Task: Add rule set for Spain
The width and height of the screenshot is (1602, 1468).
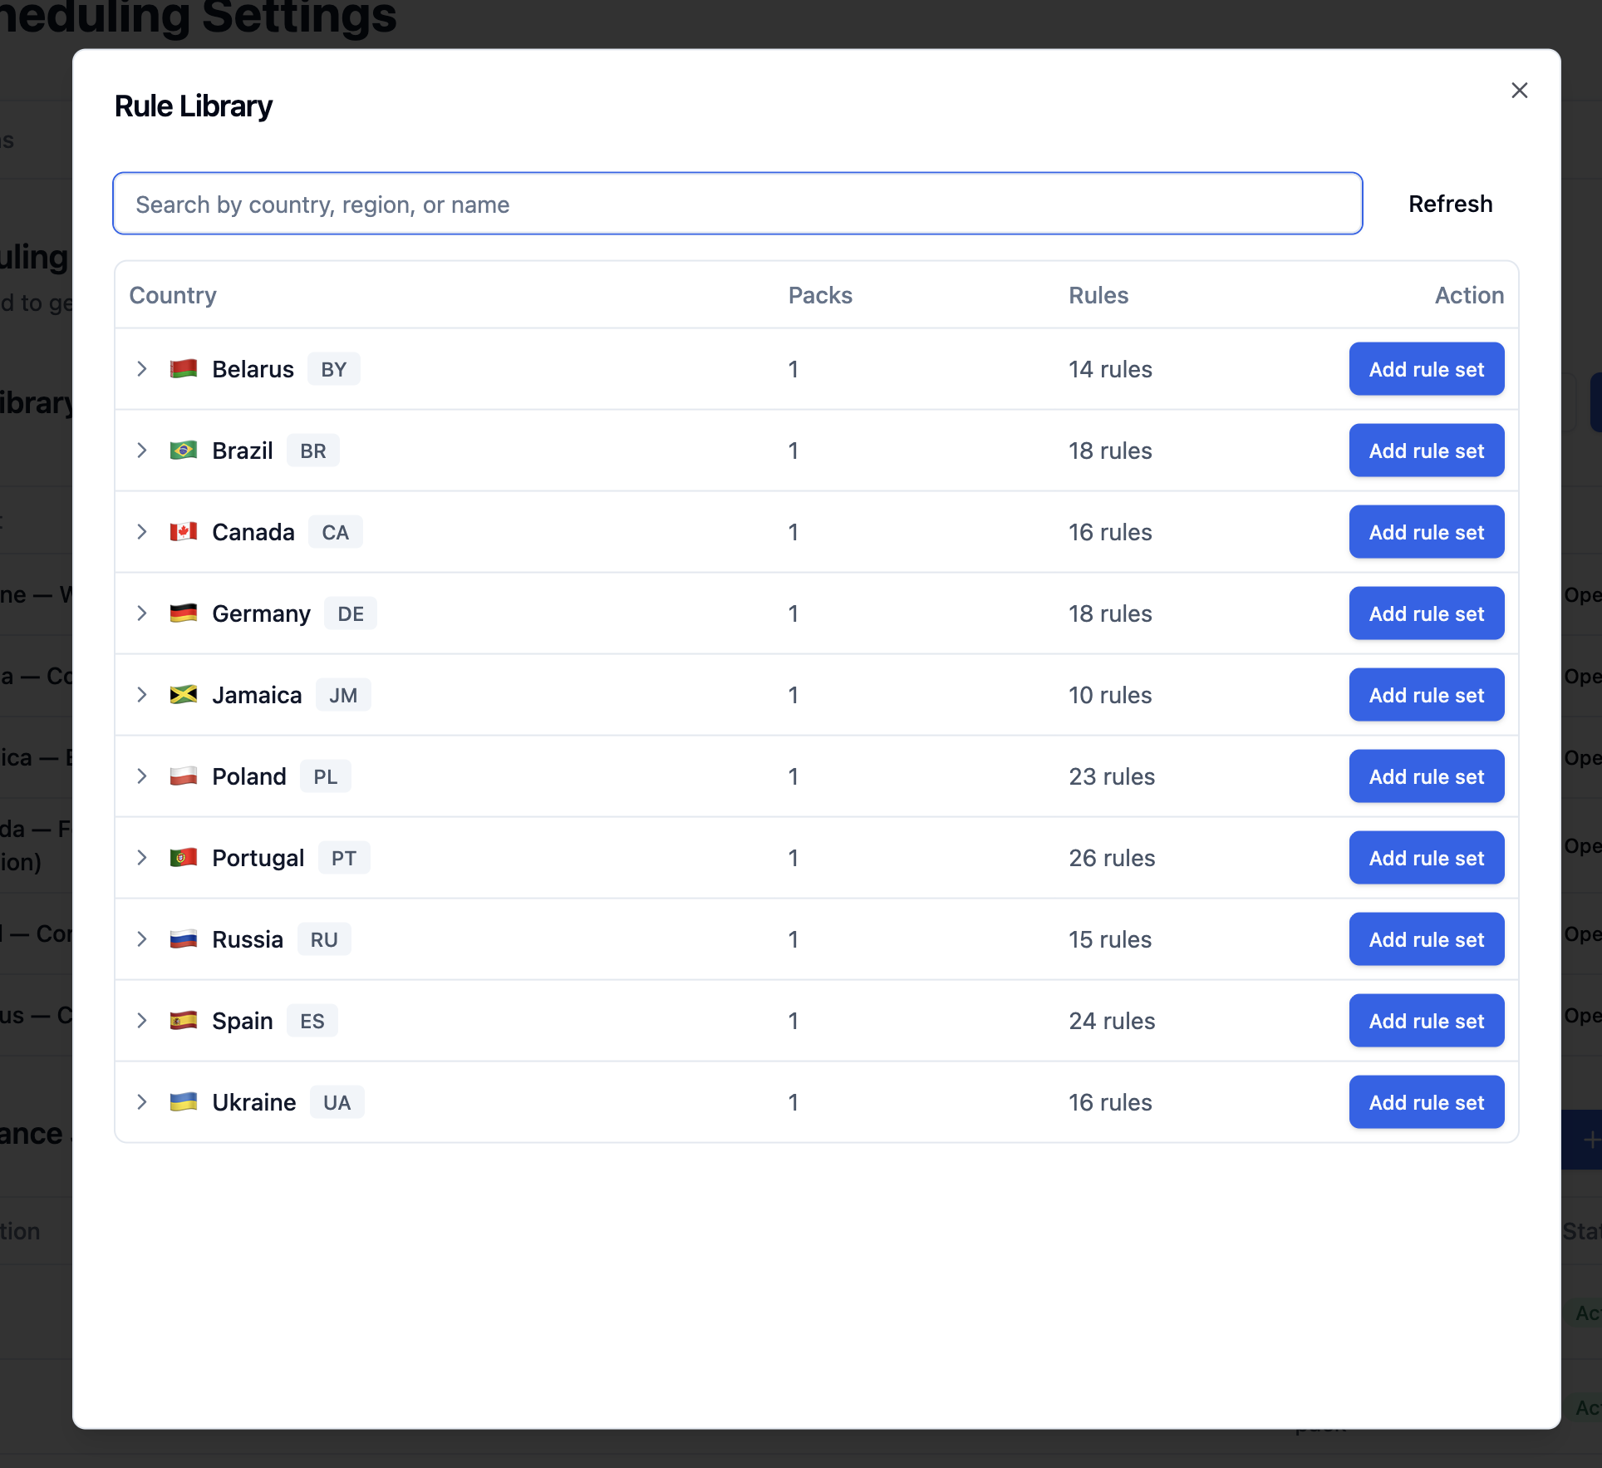Action: coord(1426,1021)
